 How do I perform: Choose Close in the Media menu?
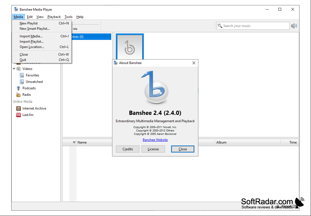pyautogui.click(x=42, y=54)
